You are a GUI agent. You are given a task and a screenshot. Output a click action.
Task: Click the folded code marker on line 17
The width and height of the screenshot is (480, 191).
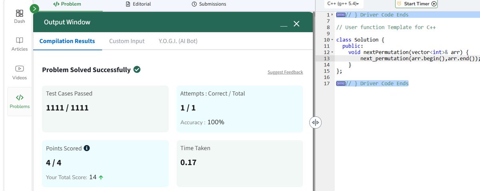pos(341,83)
